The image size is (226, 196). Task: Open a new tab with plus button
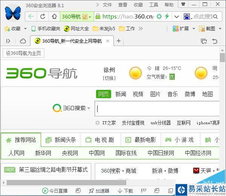(x=119, y=41)
